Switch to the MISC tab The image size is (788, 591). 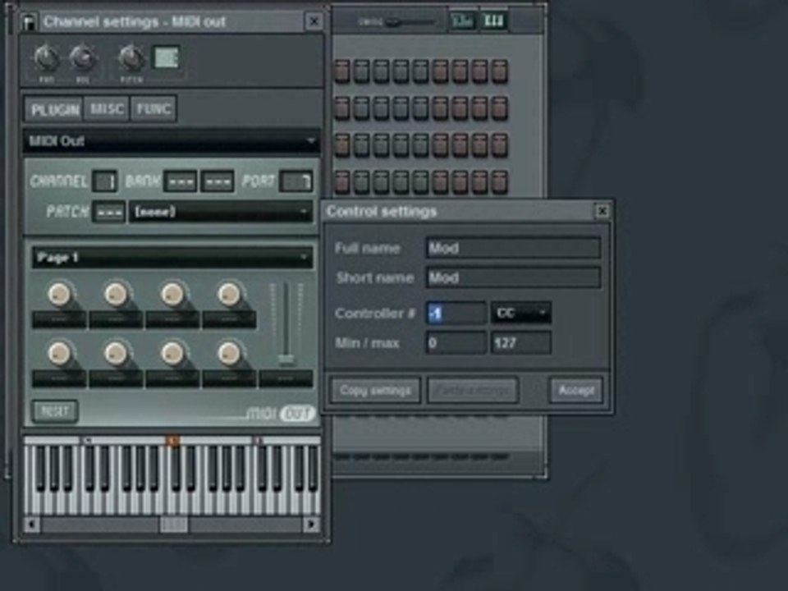pos(107,109)
